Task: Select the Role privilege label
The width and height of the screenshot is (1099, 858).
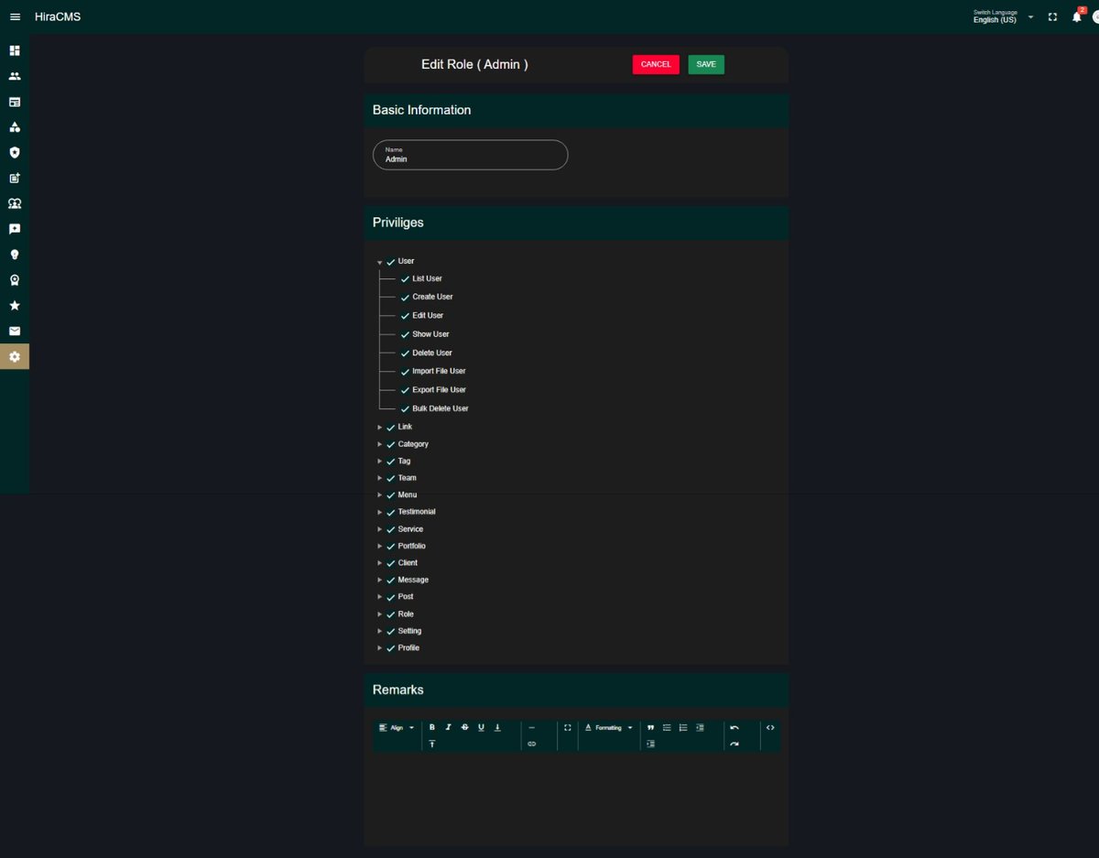Action: (x=406, y=614)
